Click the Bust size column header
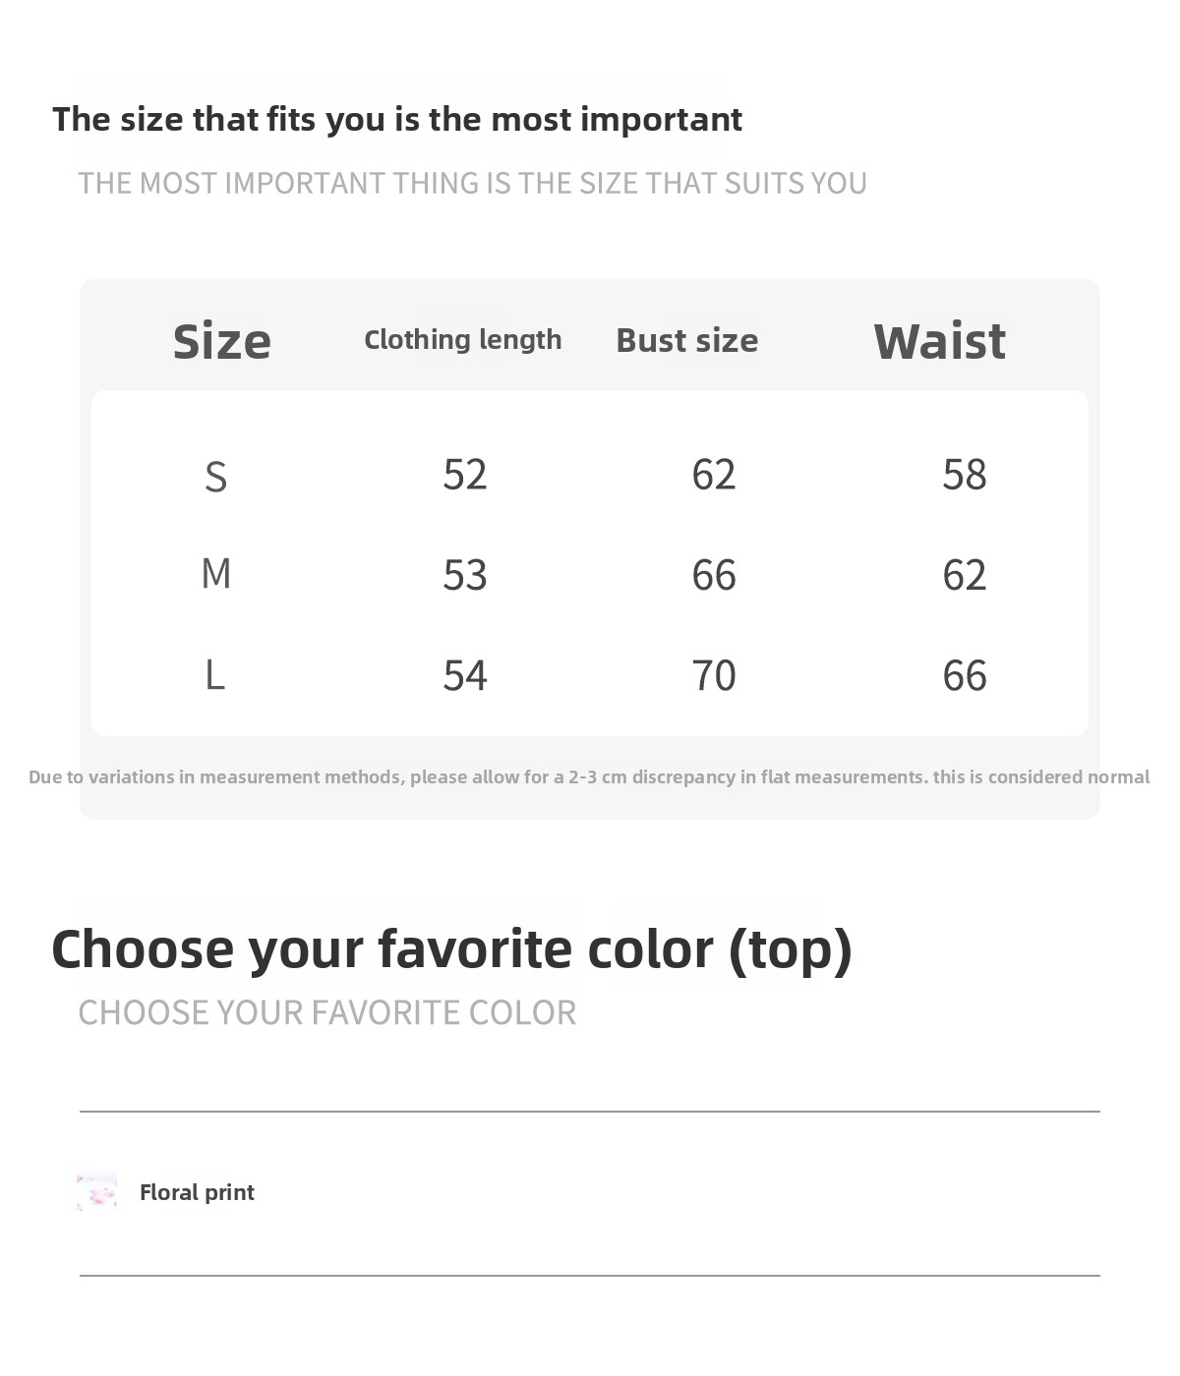Viewport: 1180px width, 1376px height. coord(687,340)
